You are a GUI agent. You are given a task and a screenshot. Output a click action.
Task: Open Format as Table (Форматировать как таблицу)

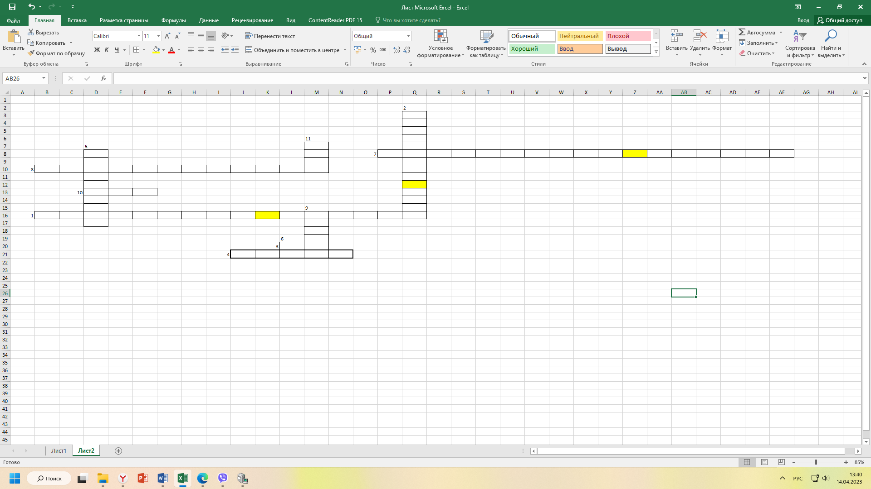pyautogui.click(x=486, y=43)
